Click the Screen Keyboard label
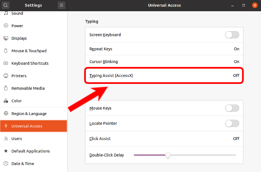 coord(105,35)
